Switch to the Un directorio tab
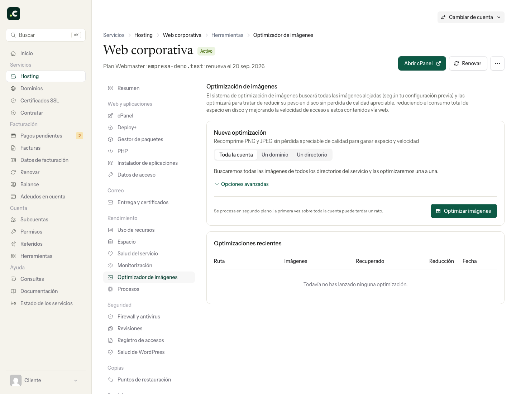The height and width of the screenshot is (394, 516). point(312,155)
